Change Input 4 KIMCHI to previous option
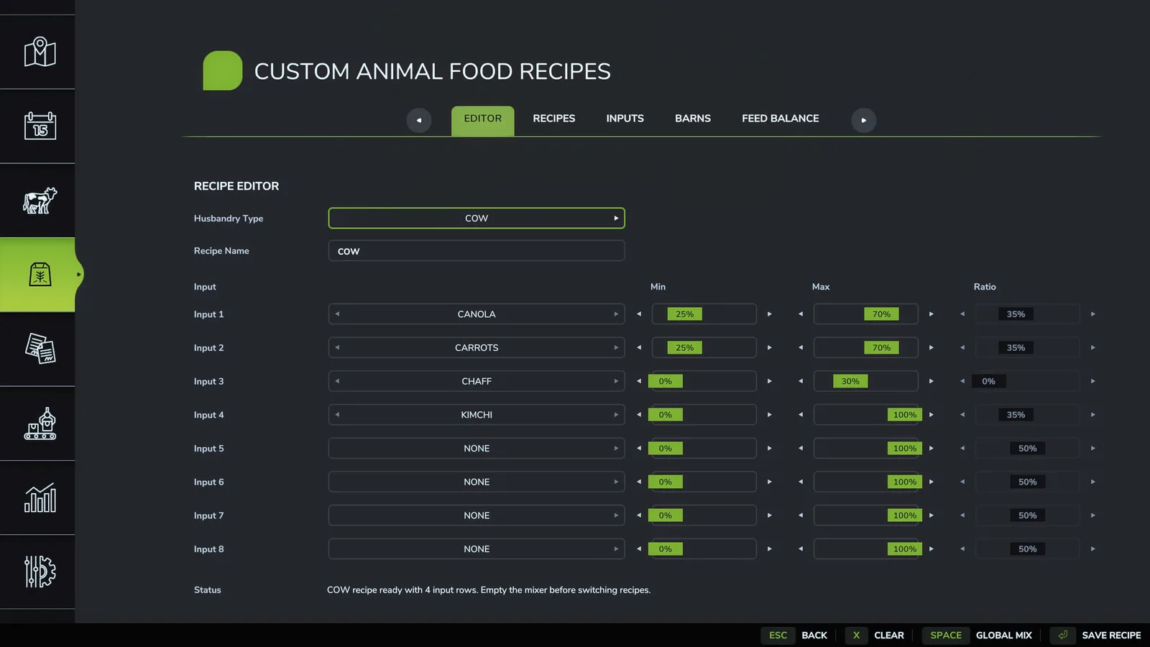The height and width of the screenshot is (647, 1150). tap(337, 415)
